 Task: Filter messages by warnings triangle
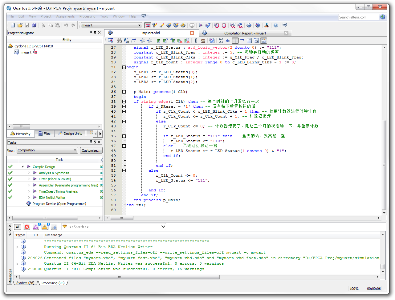pyautogui.click(x=45, y=227)
